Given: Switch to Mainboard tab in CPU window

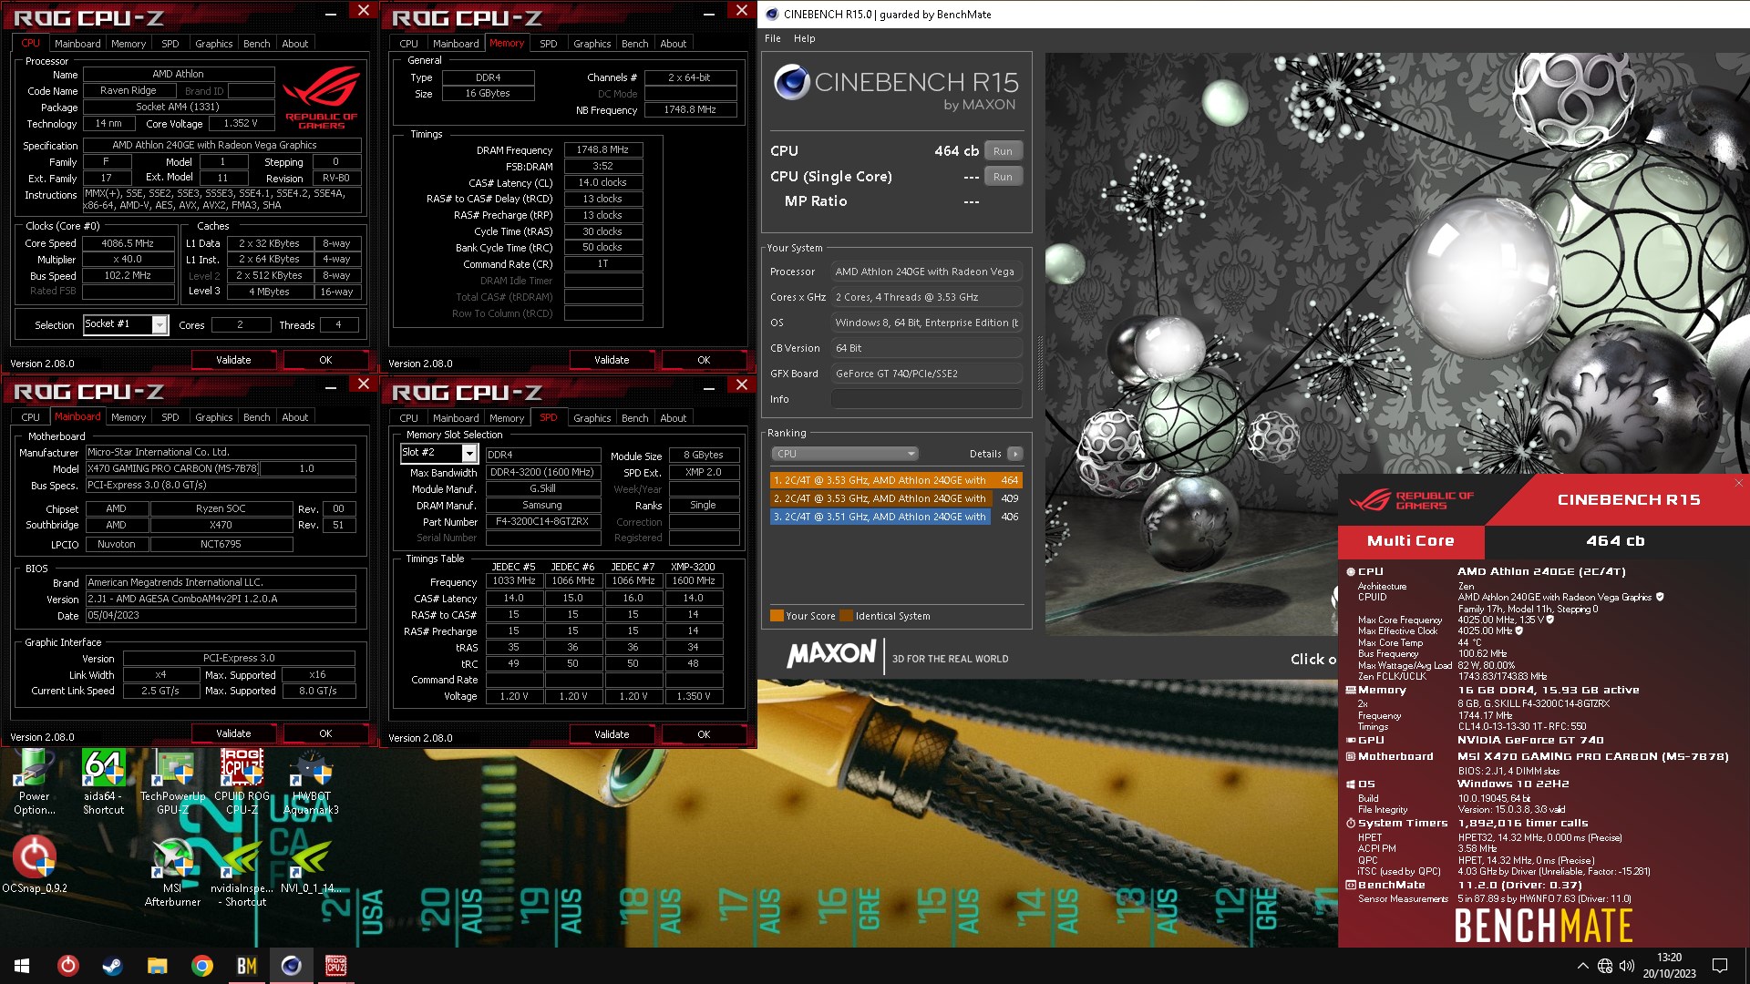Looking at the screenshot, I should click(x=77, y=43).
